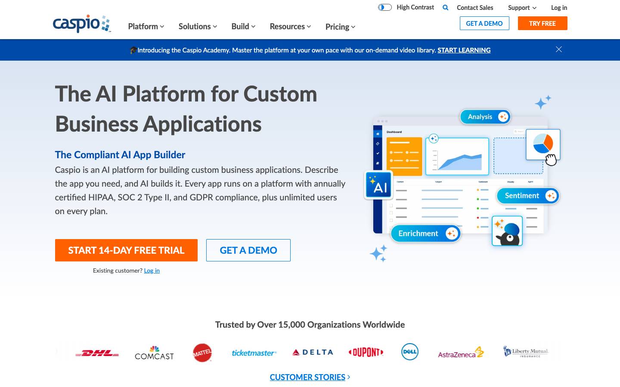Viewport: 620px width, 387px height.
Task: Expand the Pricing menu
Action: pyautogui.click(x=340, y=27)
